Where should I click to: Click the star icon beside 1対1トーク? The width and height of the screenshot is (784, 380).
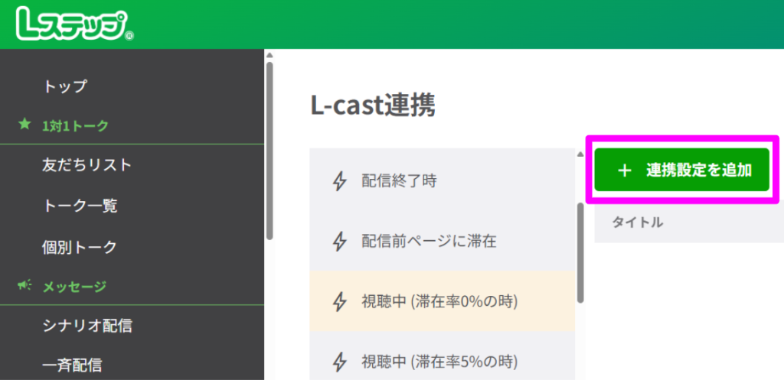[24, 125]
